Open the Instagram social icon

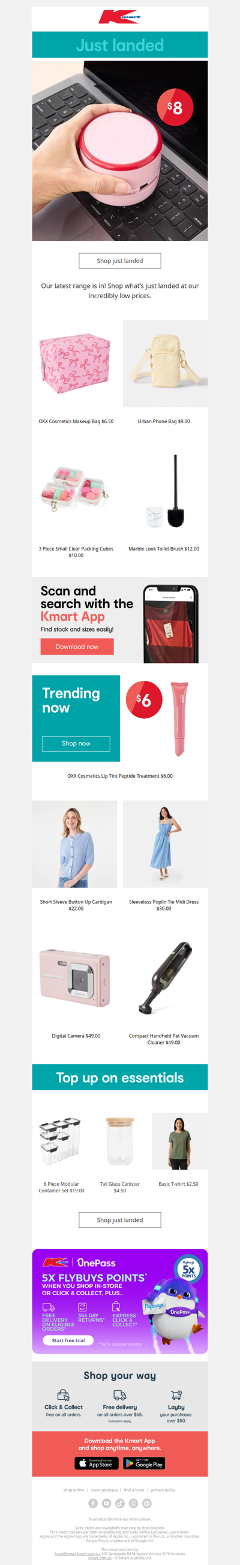[133, 1503]
